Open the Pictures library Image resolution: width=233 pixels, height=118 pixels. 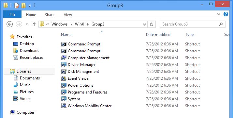click(x=27, y=92)
